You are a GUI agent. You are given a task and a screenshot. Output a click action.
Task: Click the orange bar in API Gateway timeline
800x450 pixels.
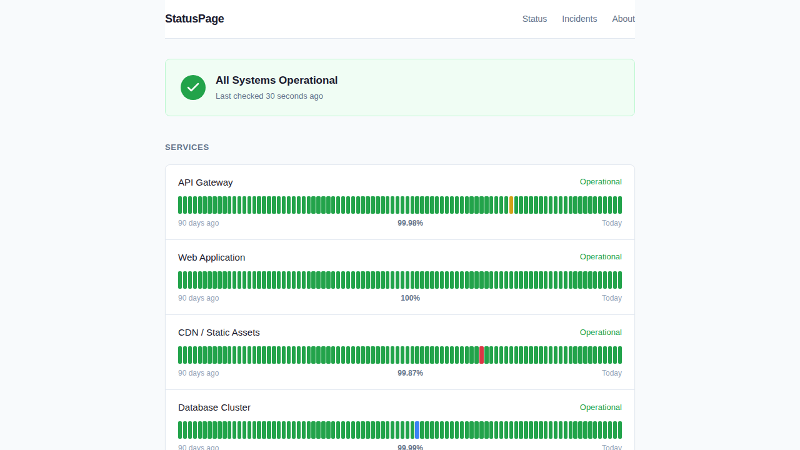pyautogui.click(x=511, y=205)
